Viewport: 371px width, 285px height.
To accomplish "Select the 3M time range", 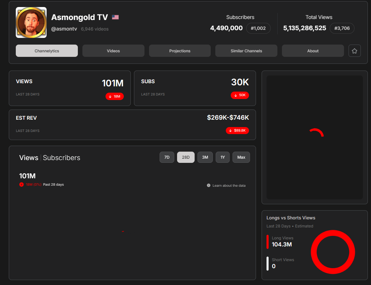I will (205, 157).
